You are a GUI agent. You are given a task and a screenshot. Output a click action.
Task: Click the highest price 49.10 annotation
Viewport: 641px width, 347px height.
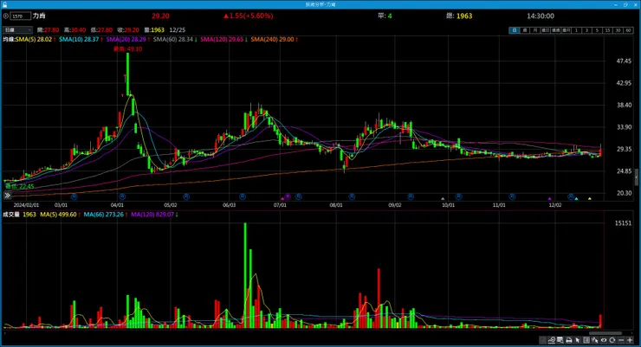click(x=128, y=49)
